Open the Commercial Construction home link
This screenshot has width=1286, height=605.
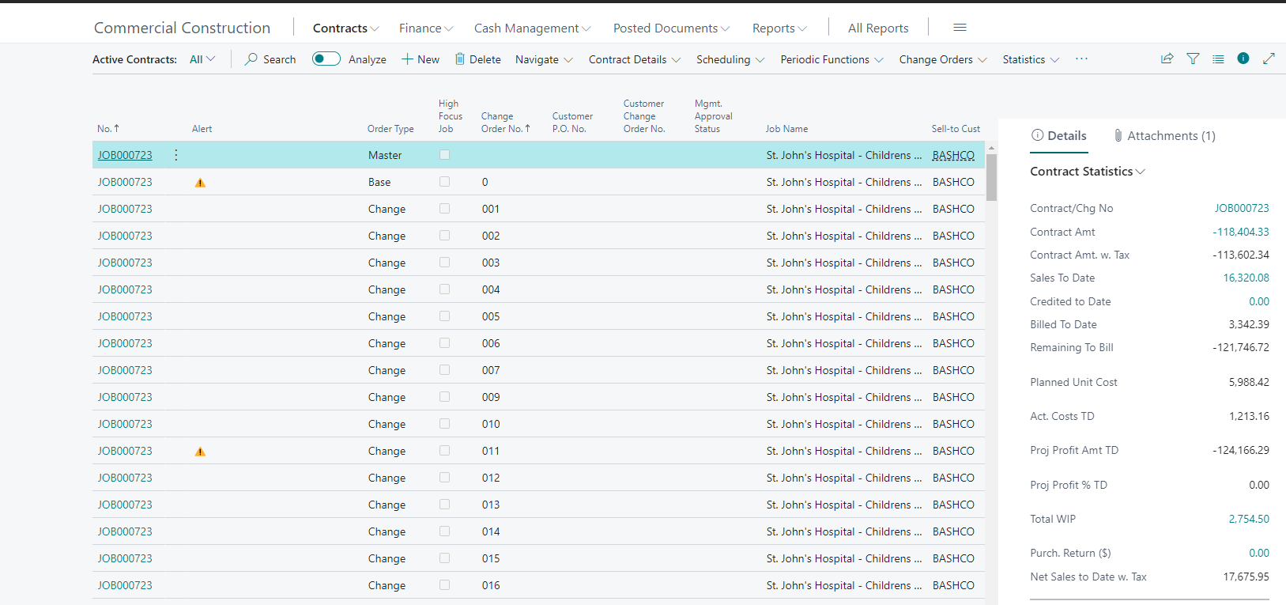click(182, 28)
